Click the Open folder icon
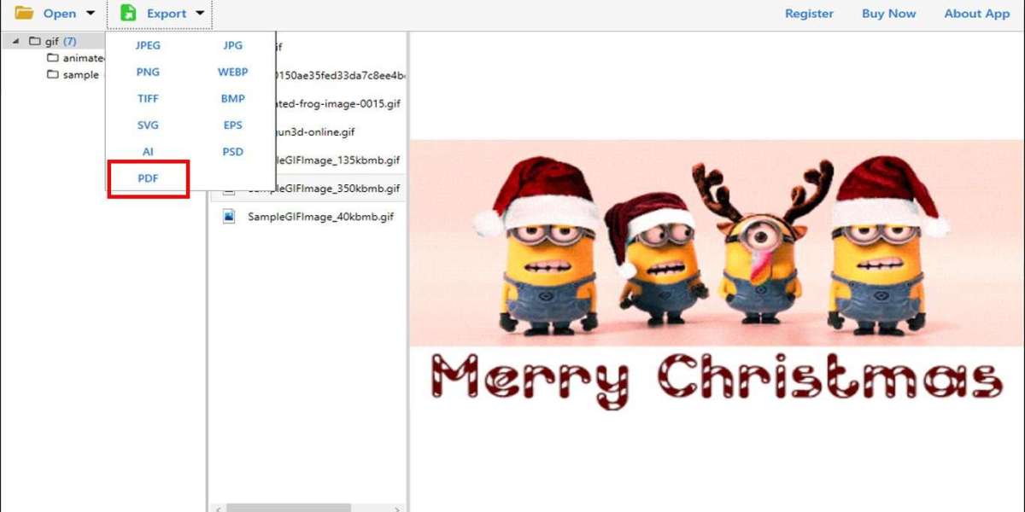The width and height of the screenshot is (1025, 512). pos(25,13)
